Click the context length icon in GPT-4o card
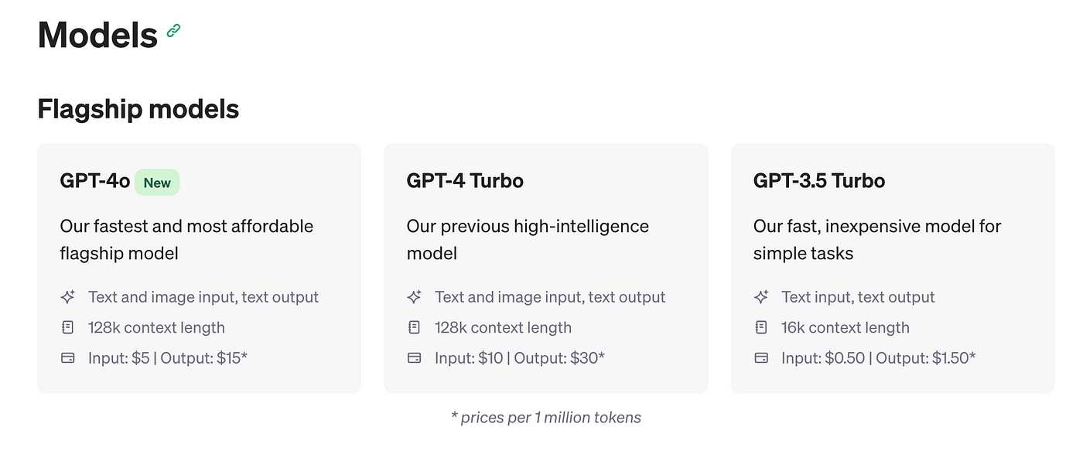This screenshot has width=1083, height=451. pos(68,328)
